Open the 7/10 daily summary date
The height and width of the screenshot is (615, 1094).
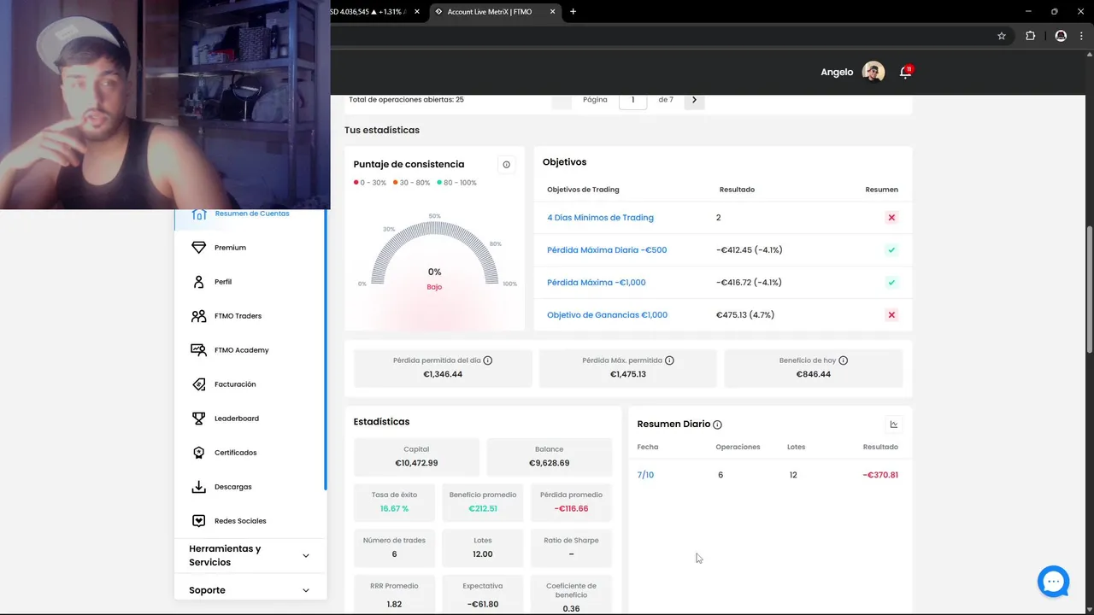[645, 475]
